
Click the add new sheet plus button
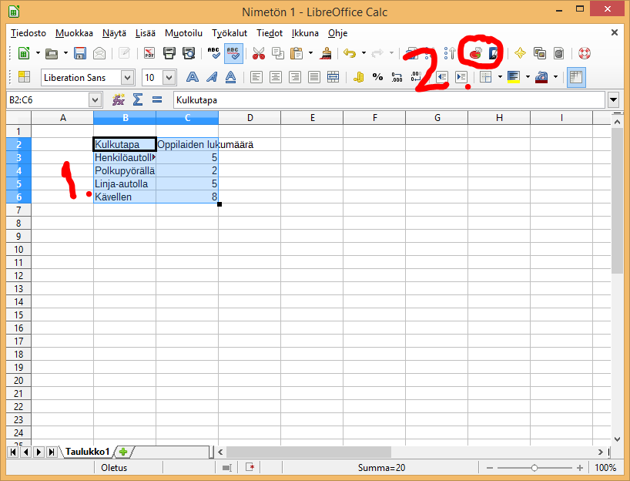click(x=122, y=452)
